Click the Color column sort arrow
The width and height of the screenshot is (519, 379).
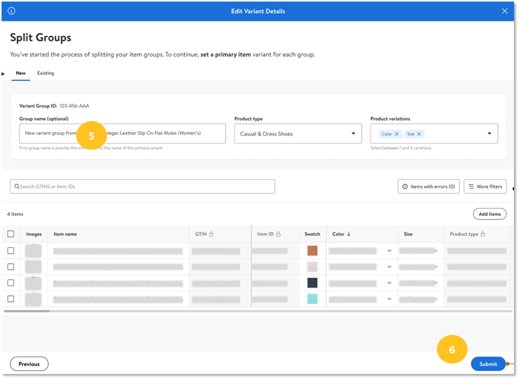coord(349,234)
